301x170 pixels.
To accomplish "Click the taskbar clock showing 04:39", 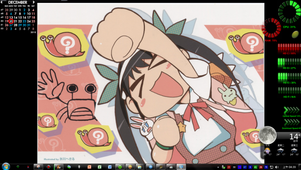I will point(289,167).
